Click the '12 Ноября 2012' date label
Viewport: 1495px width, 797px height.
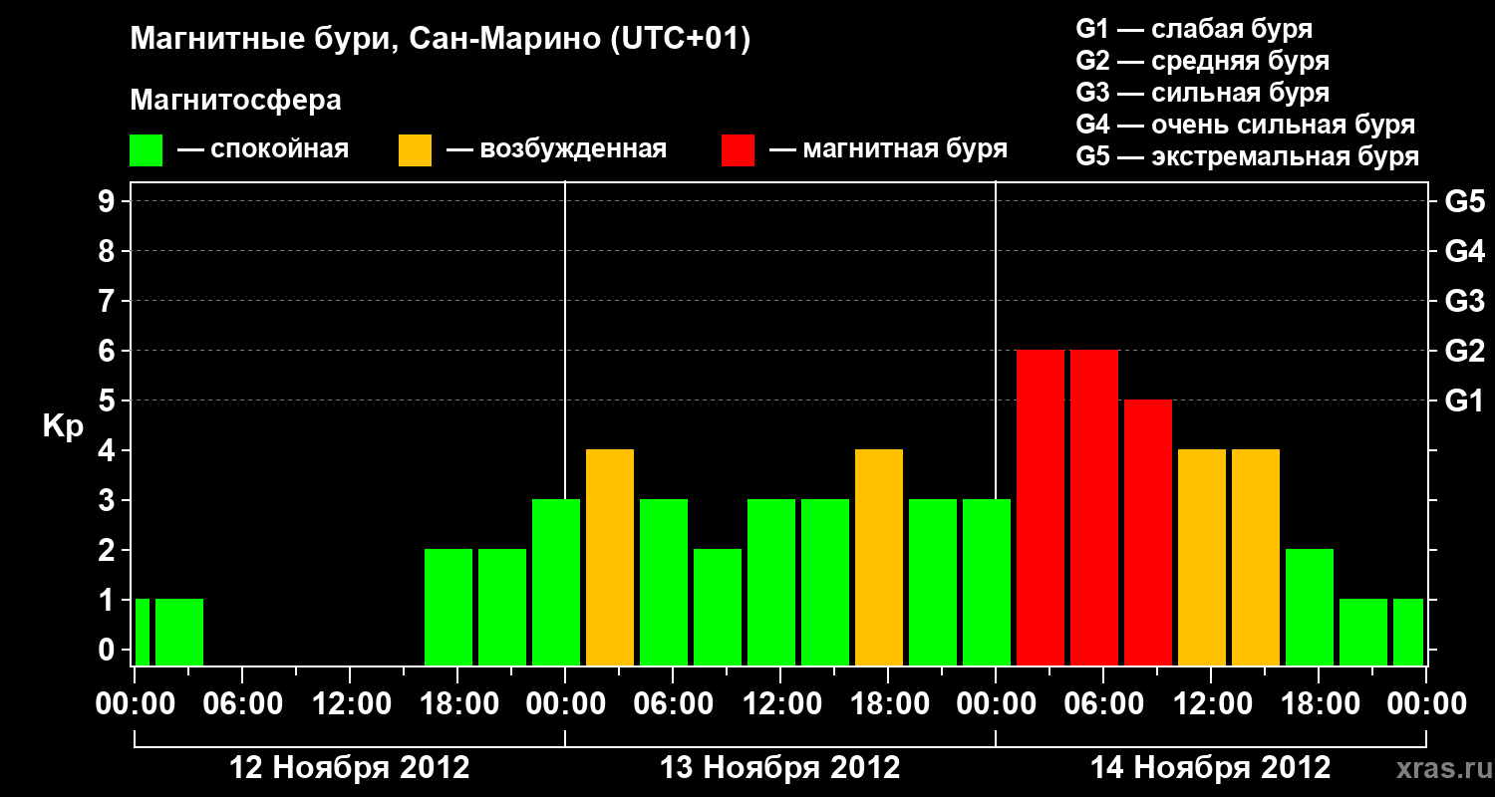click(x=349, y=768)
